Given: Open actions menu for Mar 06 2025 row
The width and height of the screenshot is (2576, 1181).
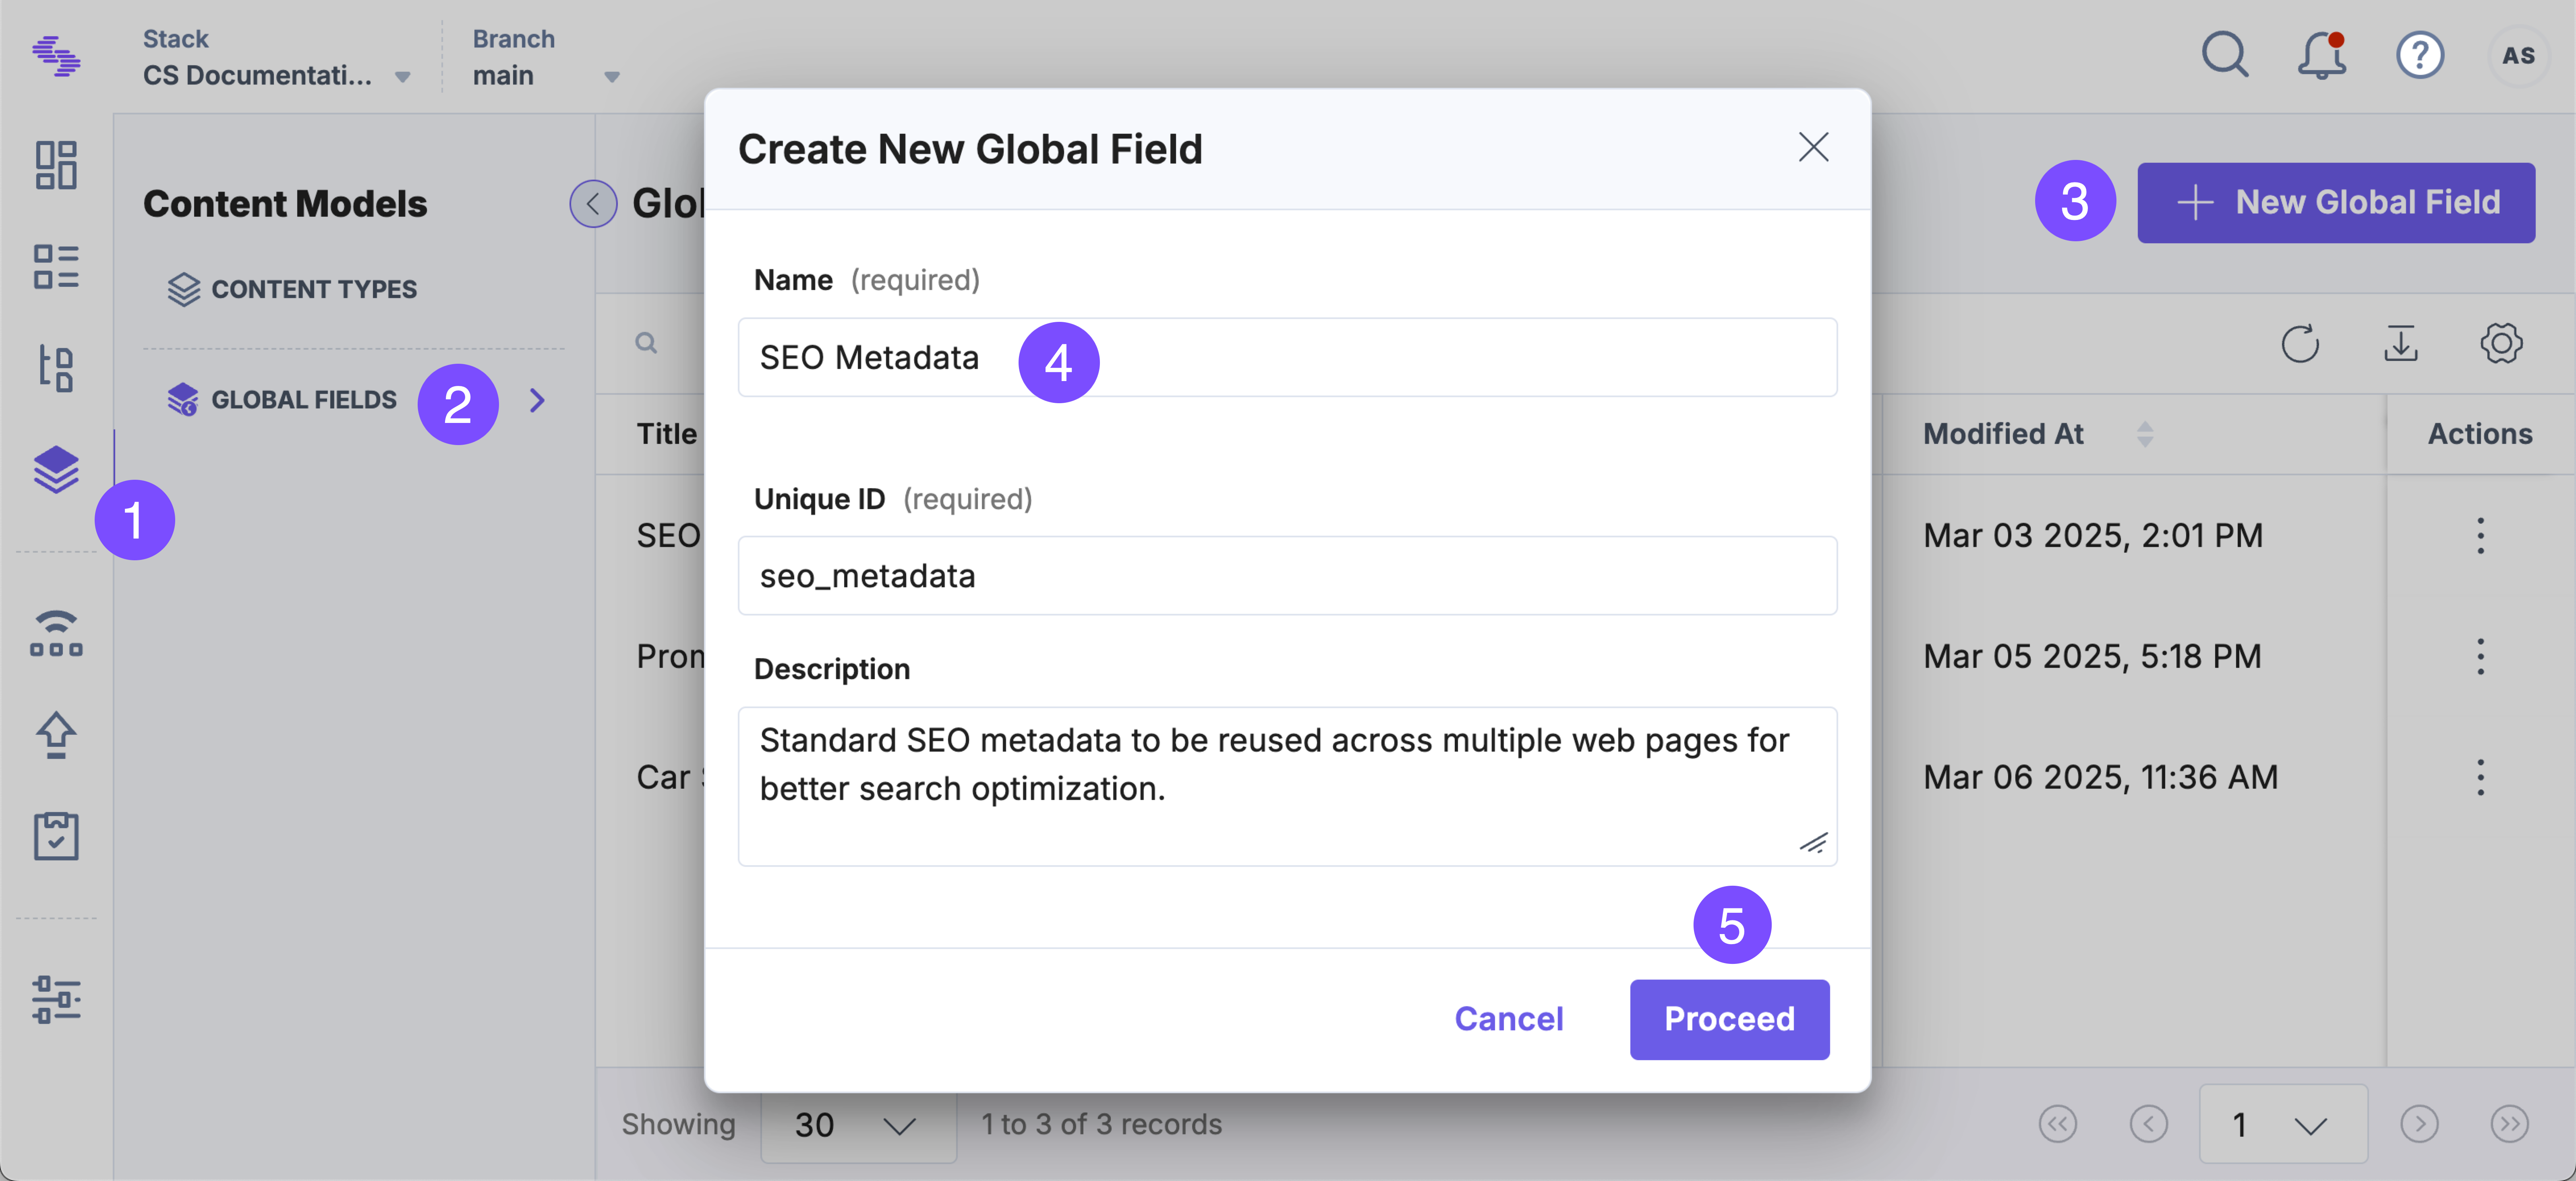Looking at the screenshot, I should 2480,777.
